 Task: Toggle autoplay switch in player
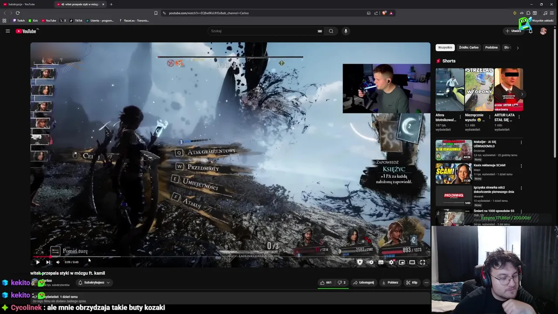click(371, 262)
